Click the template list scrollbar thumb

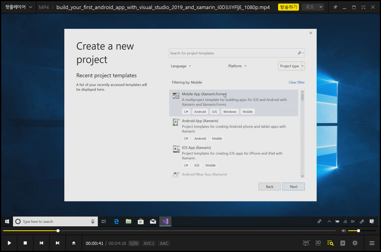click(302, 97)
